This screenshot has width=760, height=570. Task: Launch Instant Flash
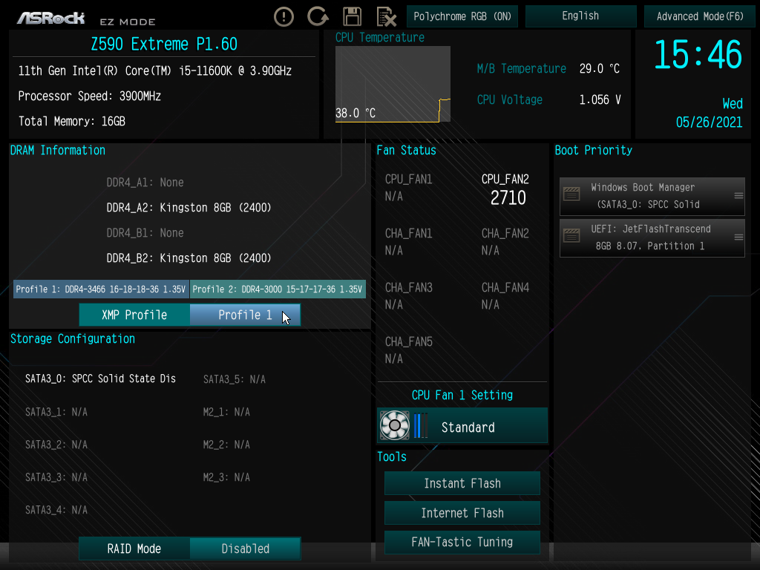tap(462, 483)
